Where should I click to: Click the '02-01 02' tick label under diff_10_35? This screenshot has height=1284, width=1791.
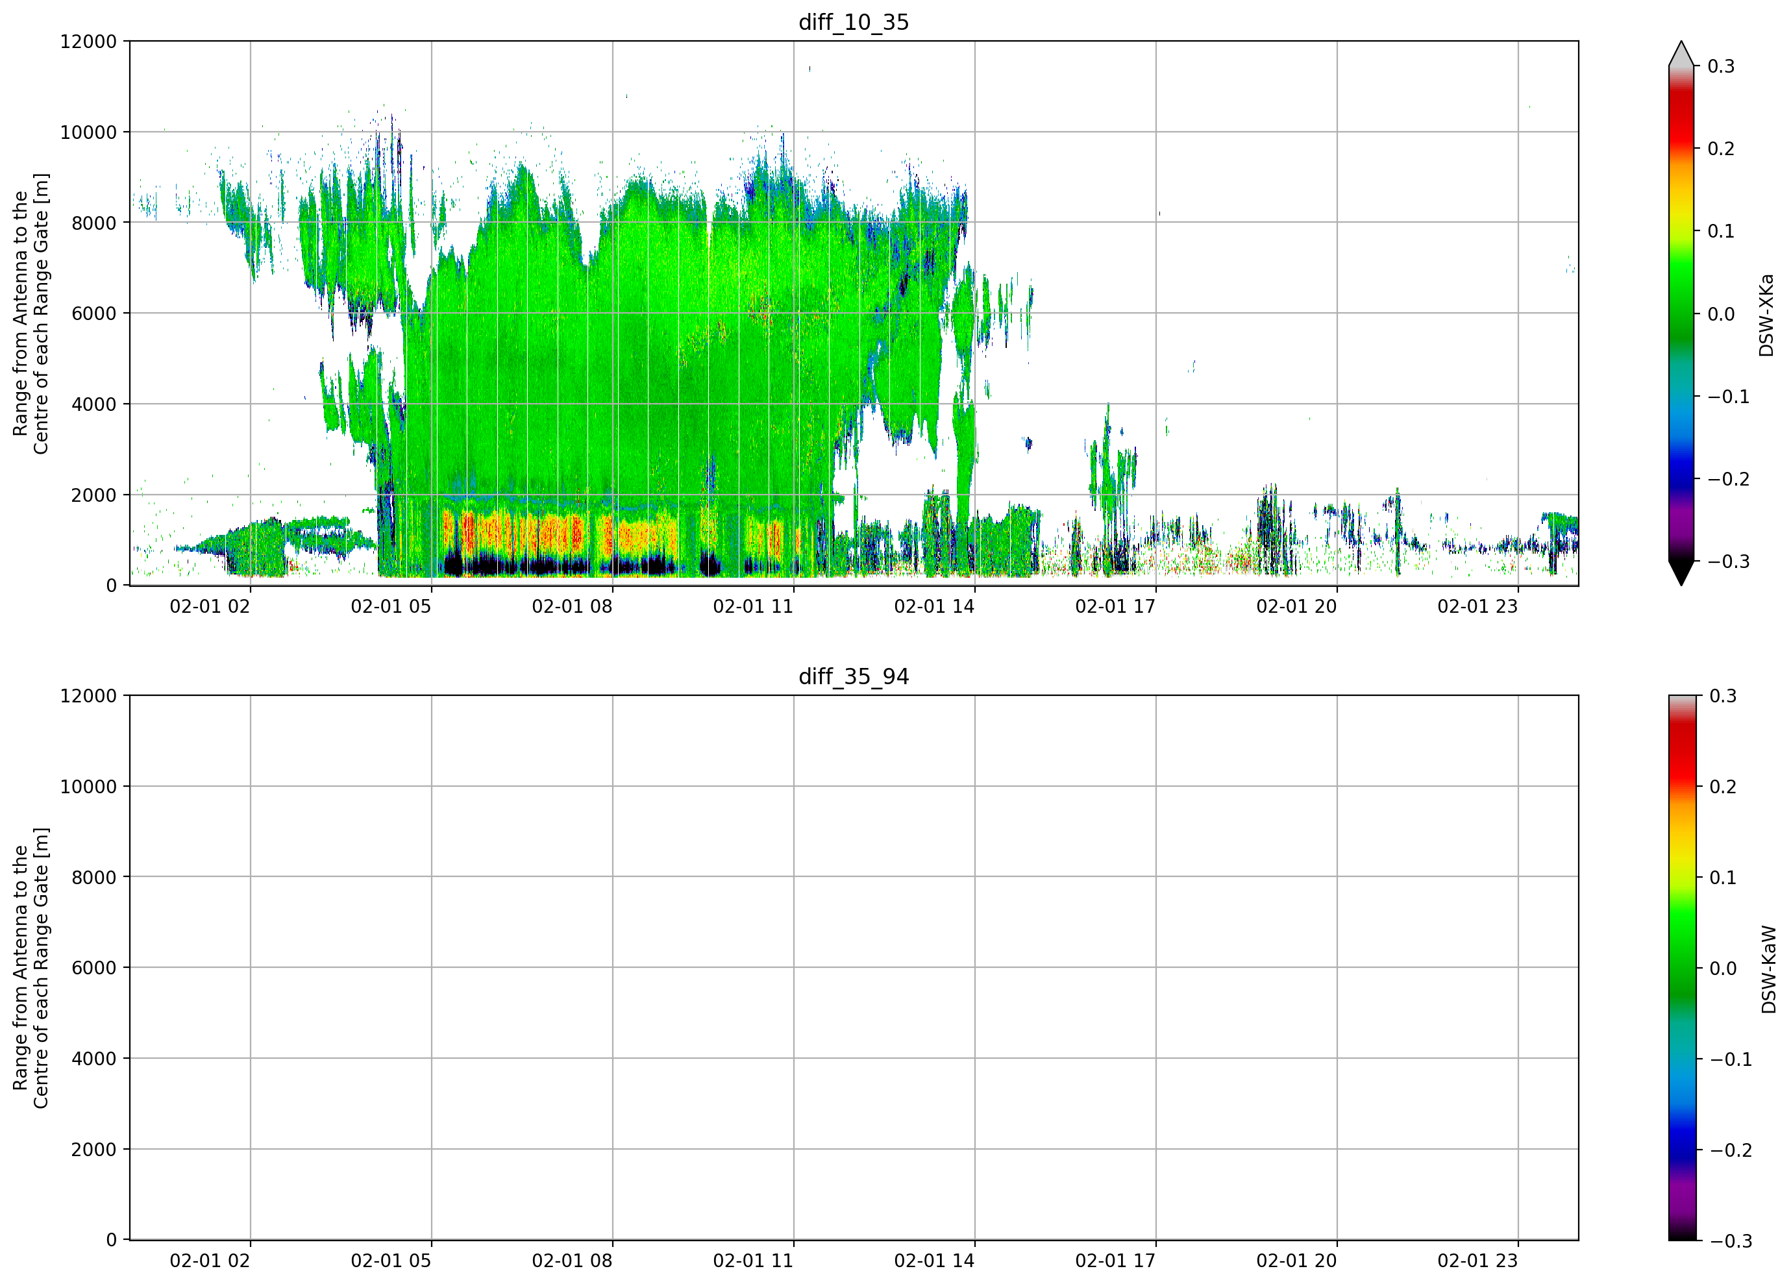click(210, 606)
